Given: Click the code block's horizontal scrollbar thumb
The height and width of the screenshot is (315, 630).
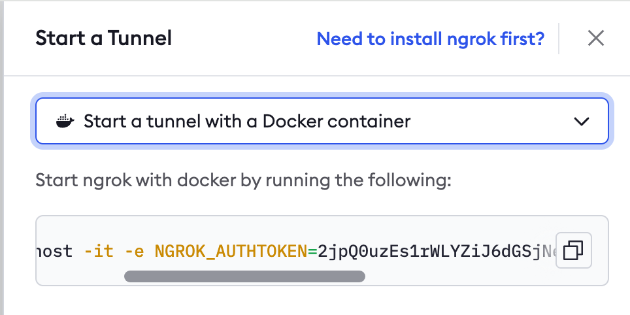Looking at the screenshot, I should [244, 276].
